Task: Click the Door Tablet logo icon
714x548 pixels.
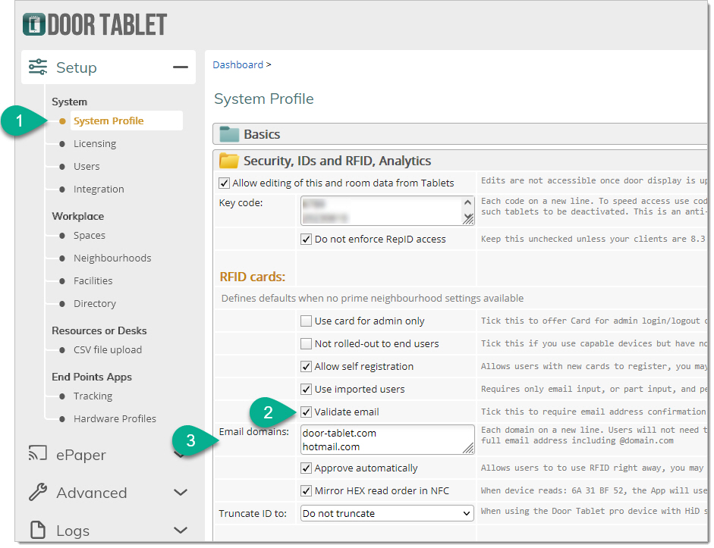Action: pyautogui.click(x=34, y=24)
